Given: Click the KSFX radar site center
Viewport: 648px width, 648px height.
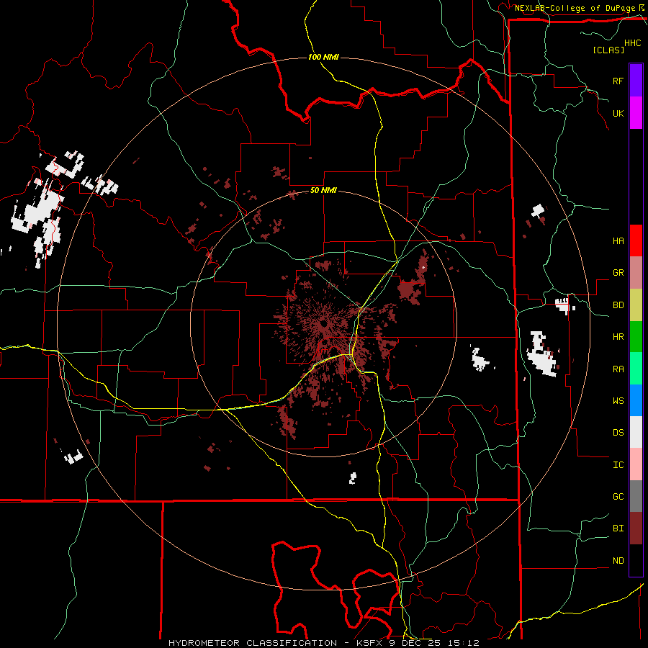Looking at the screenshot, I should tap(323, 323).
